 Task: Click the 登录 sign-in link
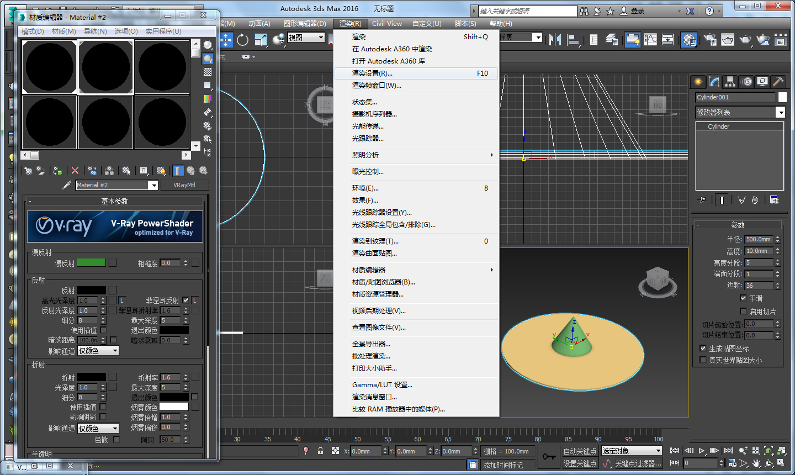(x=638, y=10)
